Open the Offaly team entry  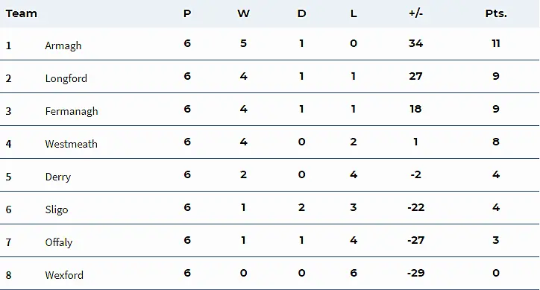[x=58, y=242]
